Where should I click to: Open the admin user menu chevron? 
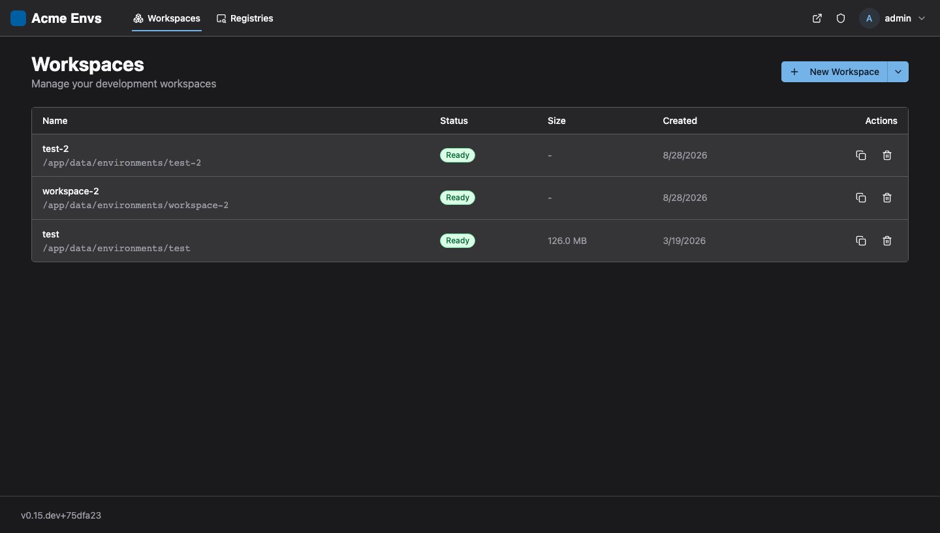point(922,18)
